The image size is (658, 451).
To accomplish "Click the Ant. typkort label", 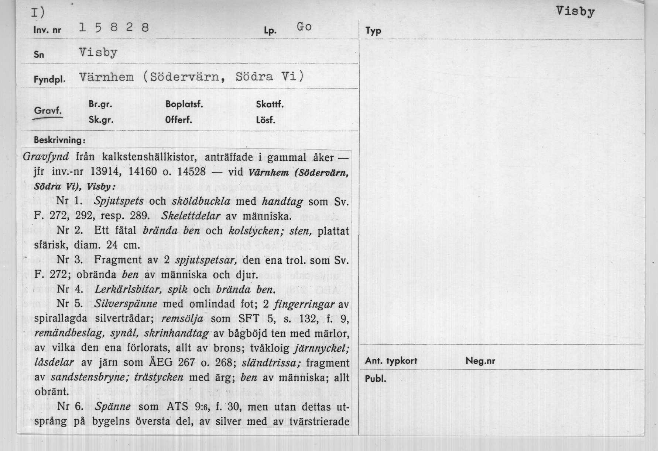I will tap(391, 361).
